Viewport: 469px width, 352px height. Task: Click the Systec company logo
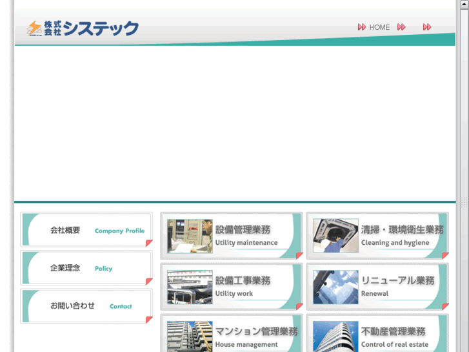pos(83,28)
